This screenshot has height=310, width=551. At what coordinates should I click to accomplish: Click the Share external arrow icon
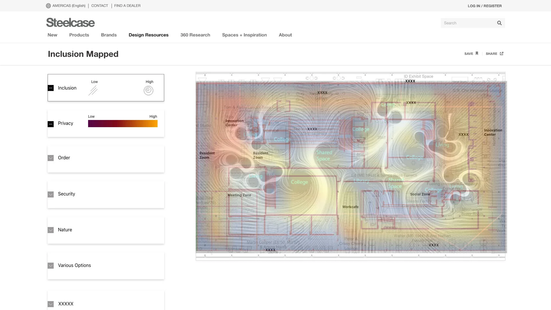tap(502, 53)
